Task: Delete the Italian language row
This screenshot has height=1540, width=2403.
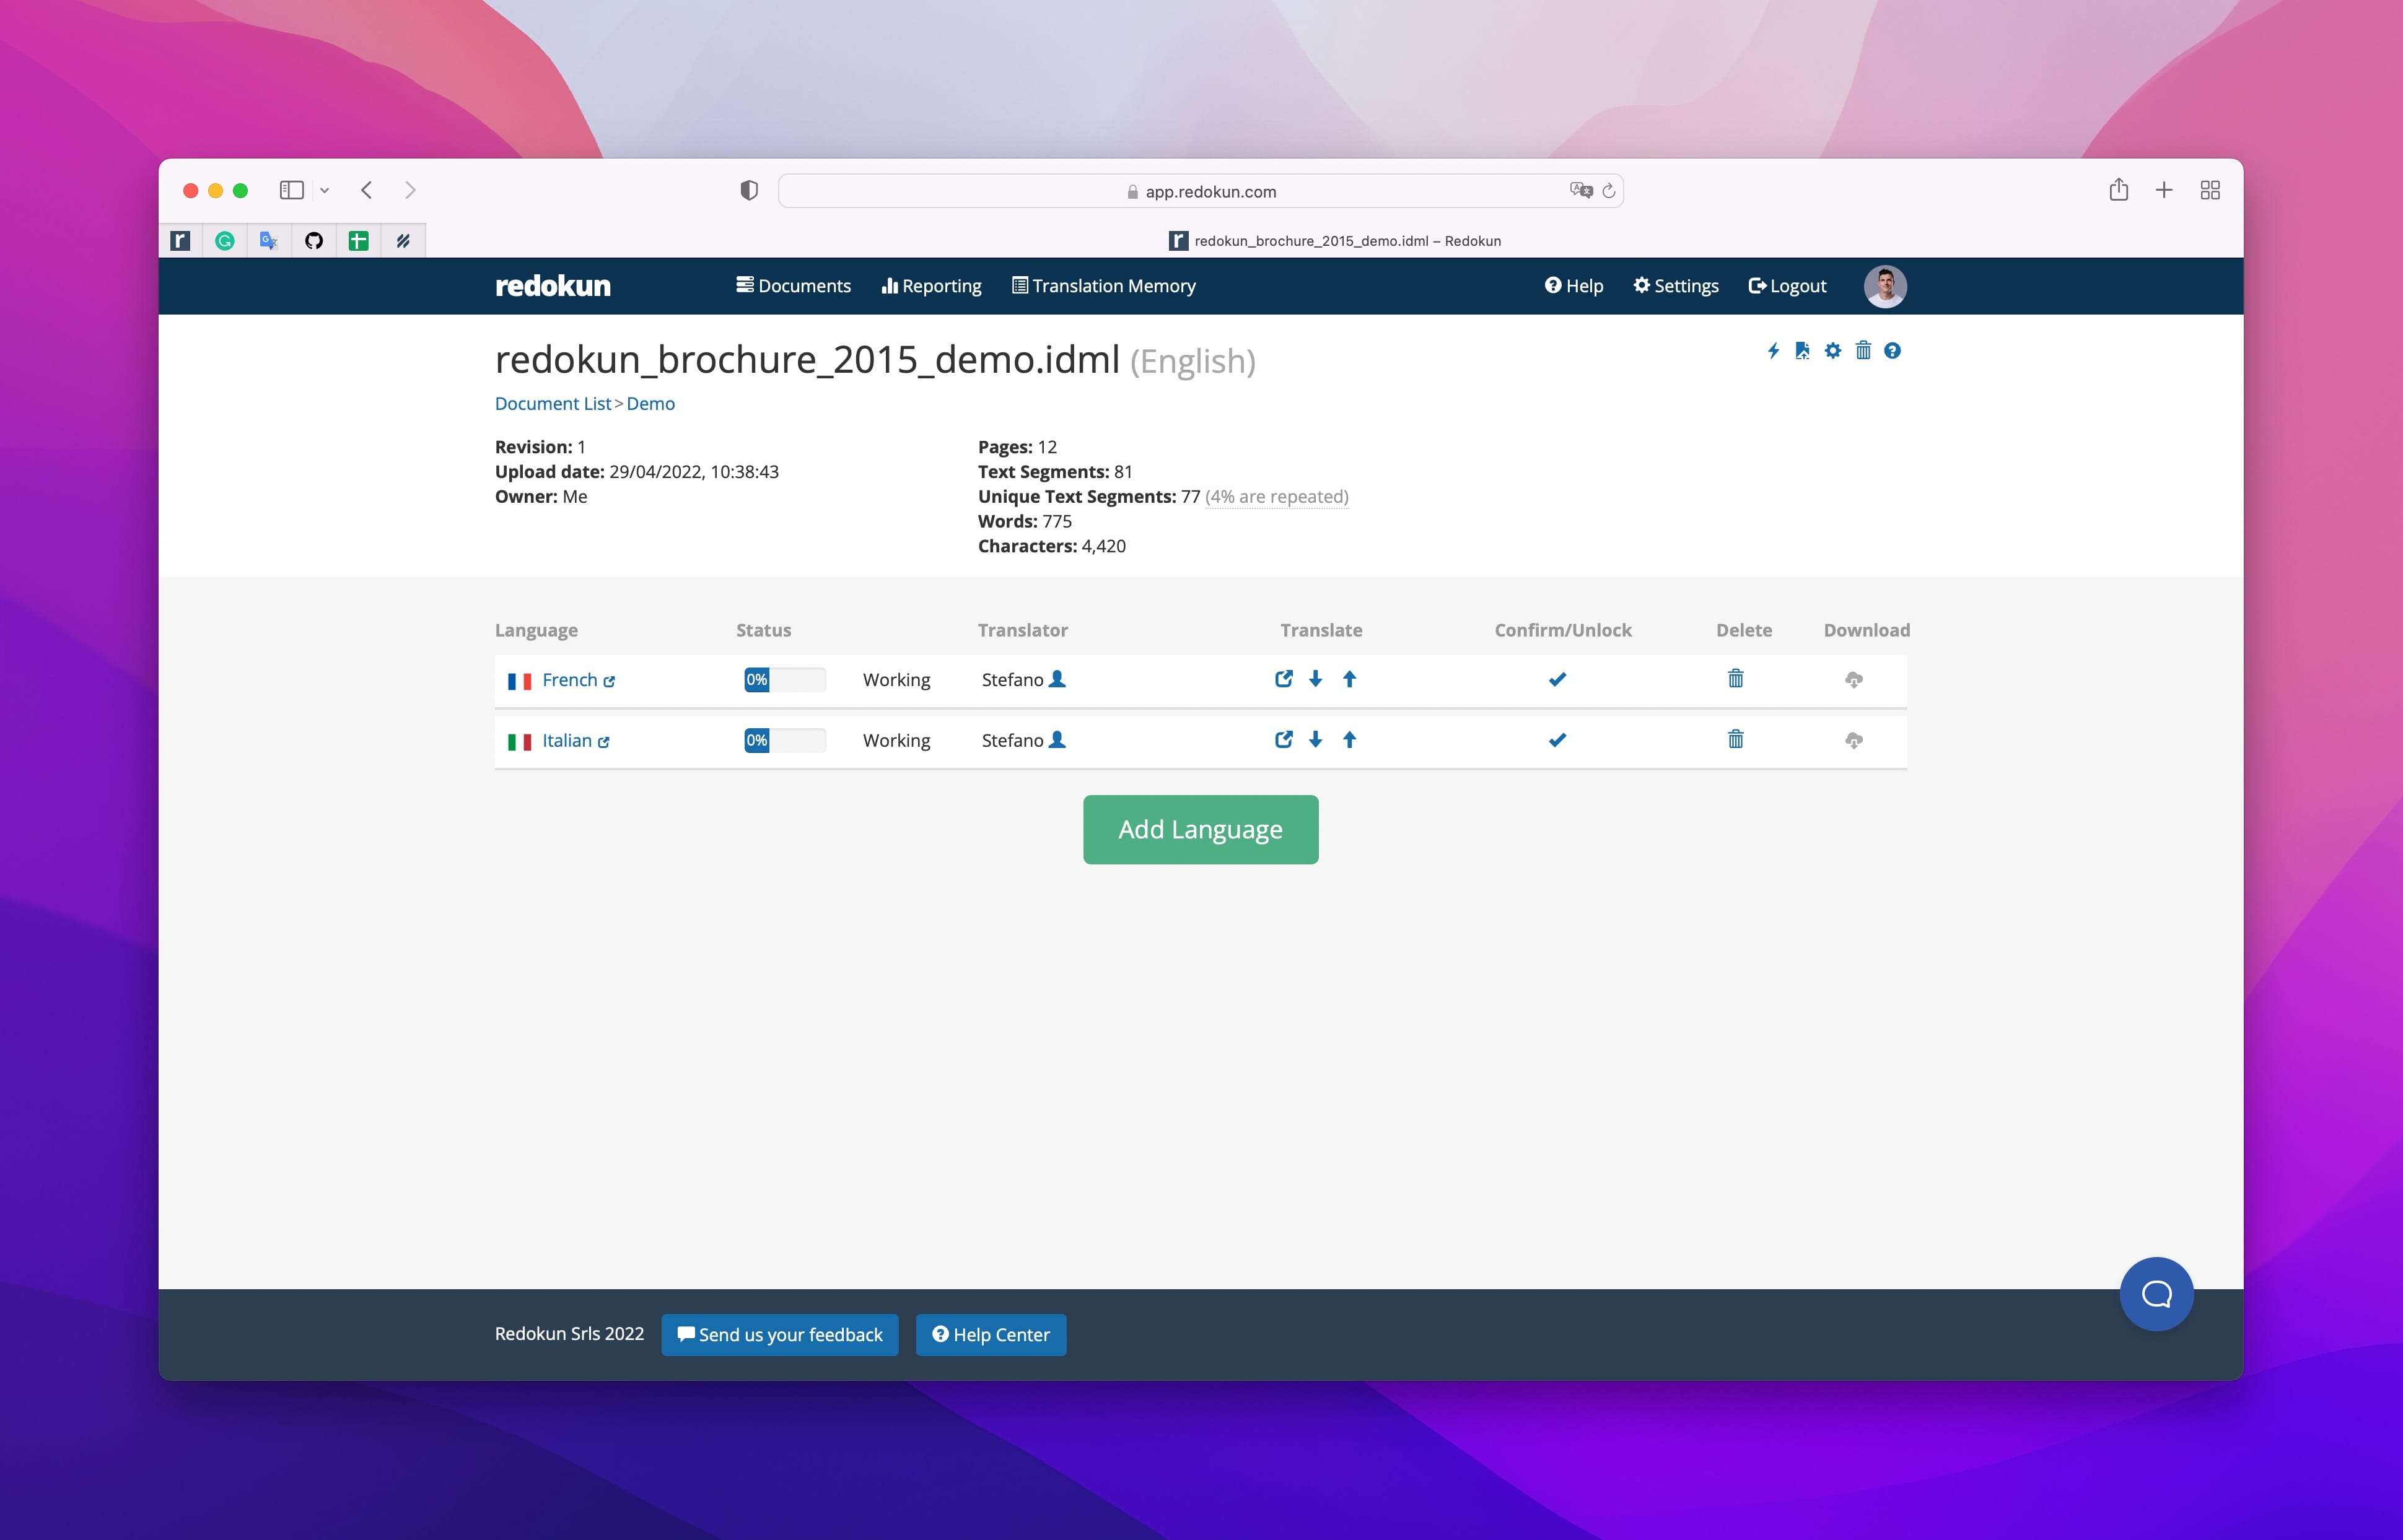Action: pos(1736,740)
